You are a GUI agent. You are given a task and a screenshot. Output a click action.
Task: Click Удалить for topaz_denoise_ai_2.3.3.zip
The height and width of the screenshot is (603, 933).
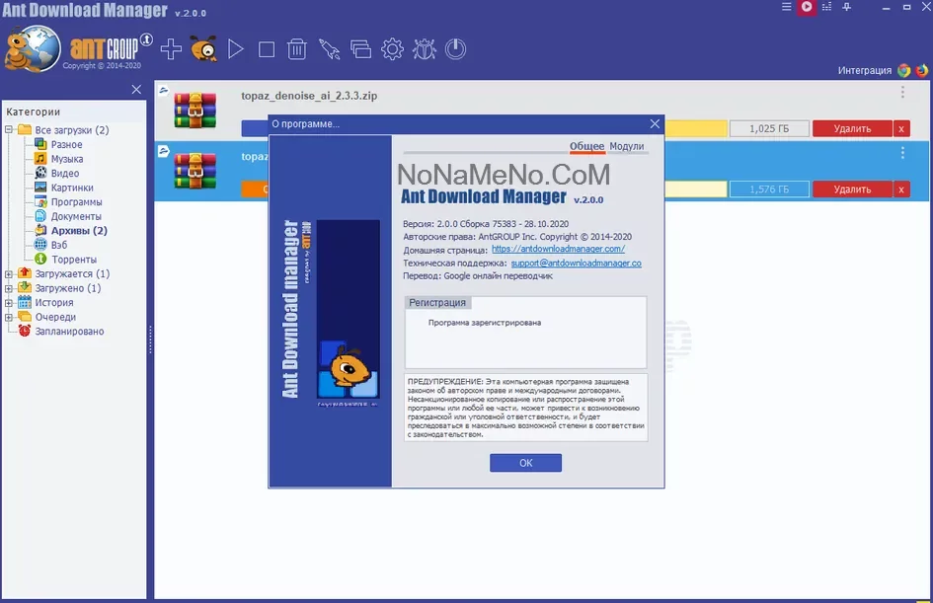[851, 128]
